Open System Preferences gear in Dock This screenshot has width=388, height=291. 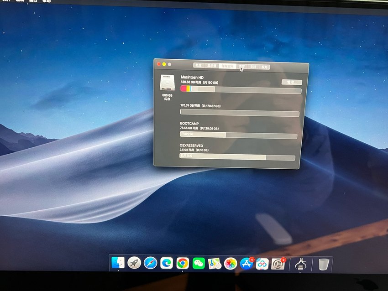pyautogui.click(x=278, y=264)
